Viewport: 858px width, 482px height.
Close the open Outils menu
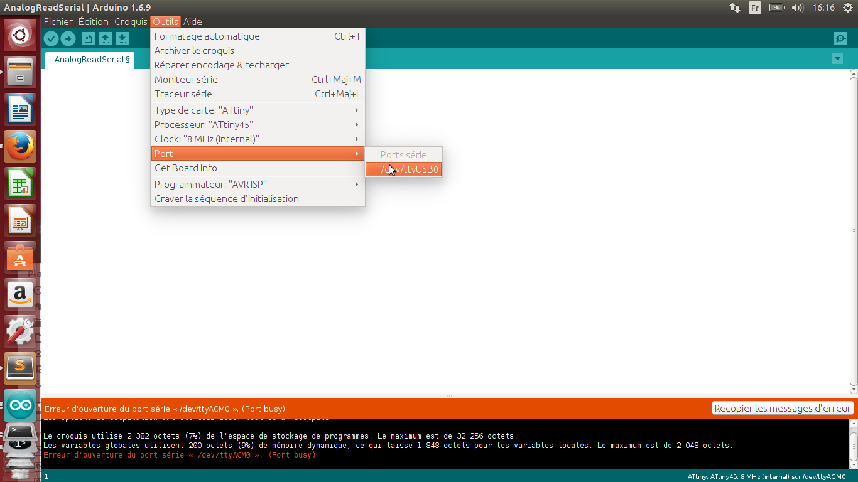[166, 21]
